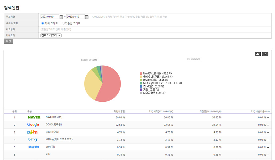
Task: Click the 기타 purple legend swatch
Action: point(141,90)
